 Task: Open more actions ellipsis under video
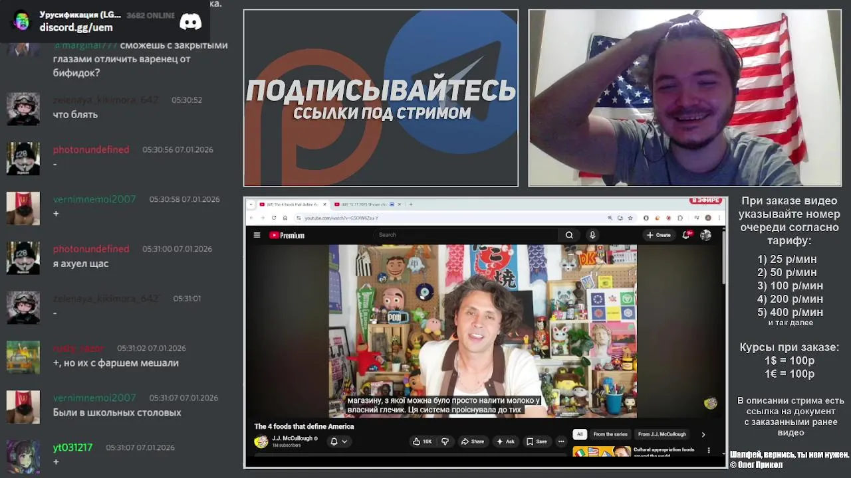(561, 441)
